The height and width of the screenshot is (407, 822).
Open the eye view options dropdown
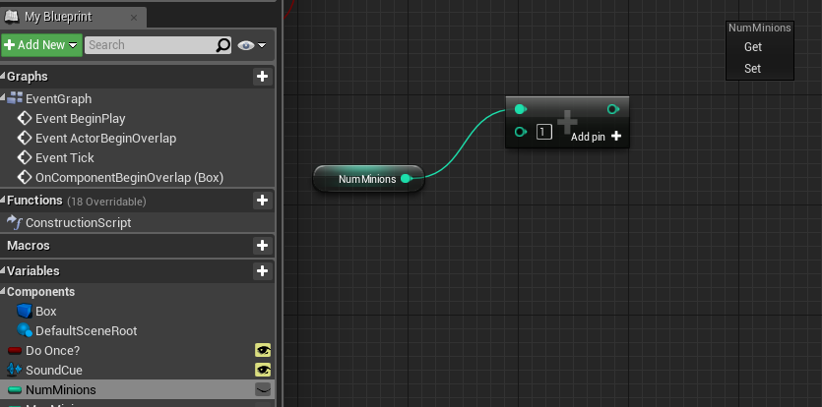(252, 45)
